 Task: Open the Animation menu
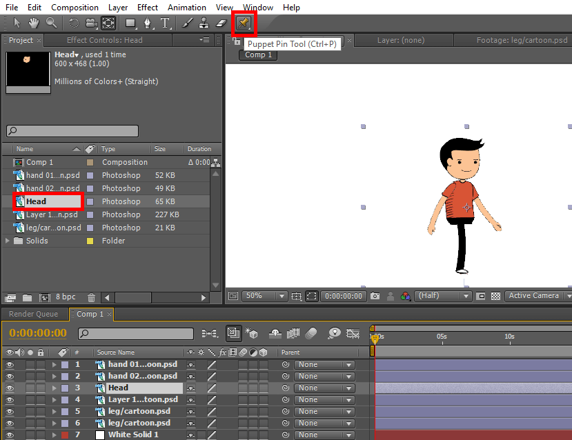click(x=186, y=8)
